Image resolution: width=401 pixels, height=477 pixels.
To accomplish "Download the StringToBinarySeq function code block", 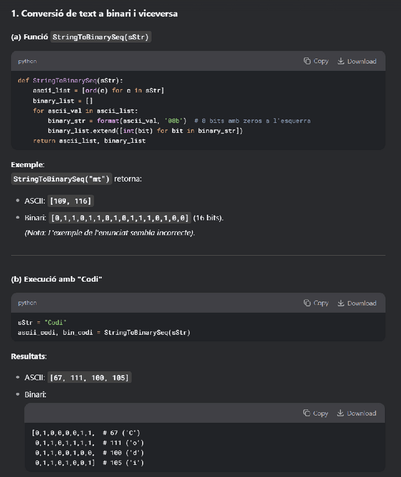I will tap(357, 61).
